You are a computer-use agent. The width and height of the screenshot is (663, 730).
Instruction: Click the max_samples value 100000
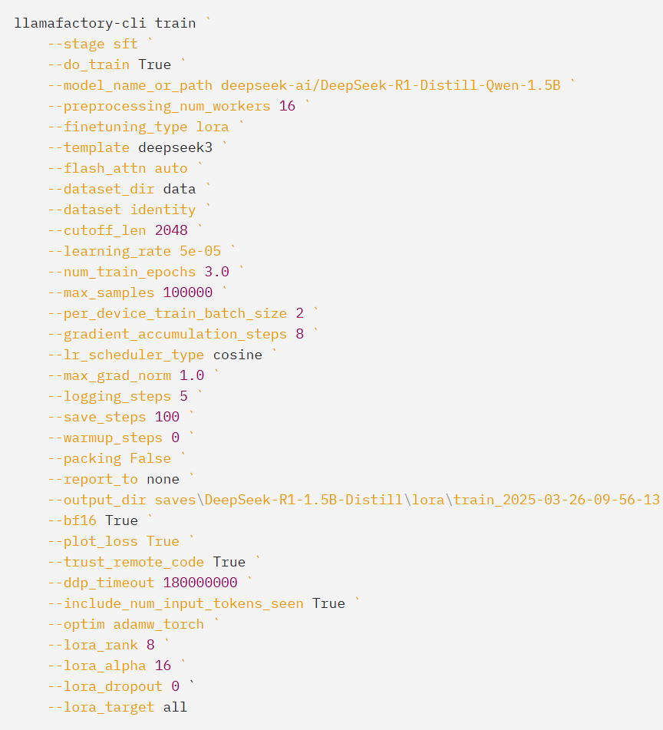188,292
